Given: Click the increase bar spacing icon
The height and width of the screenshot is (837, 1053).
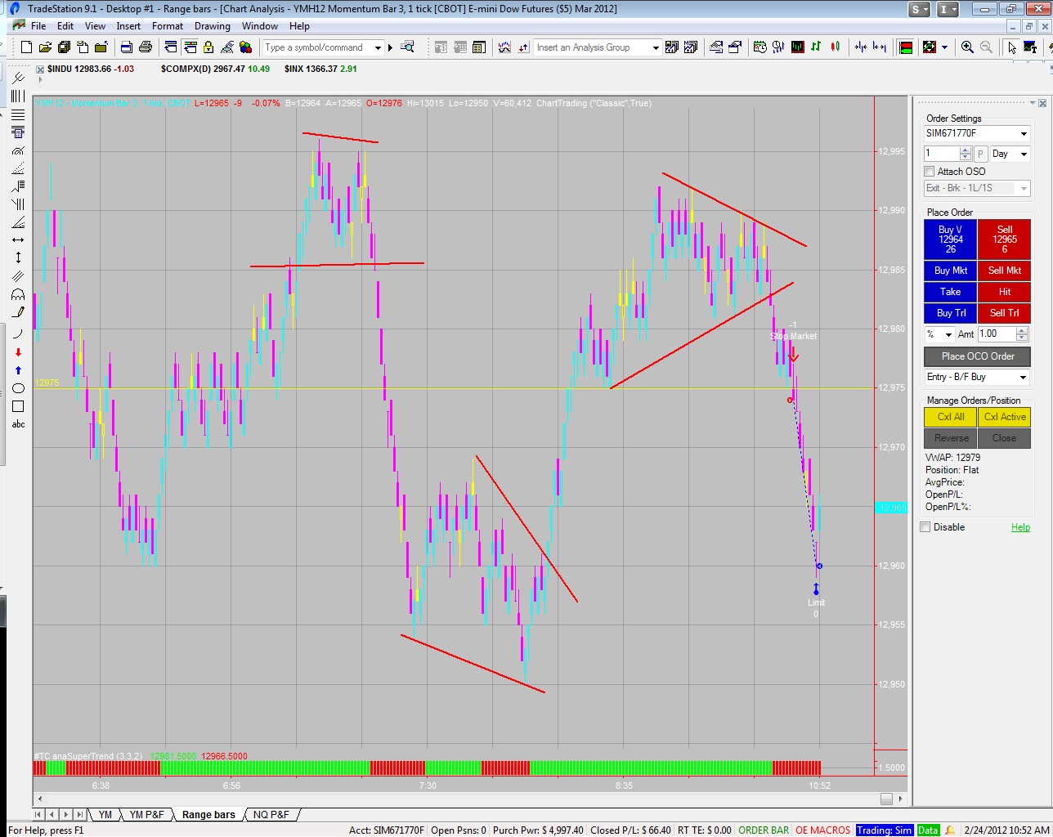Looking at the screenshot, I should coord(880,47).
